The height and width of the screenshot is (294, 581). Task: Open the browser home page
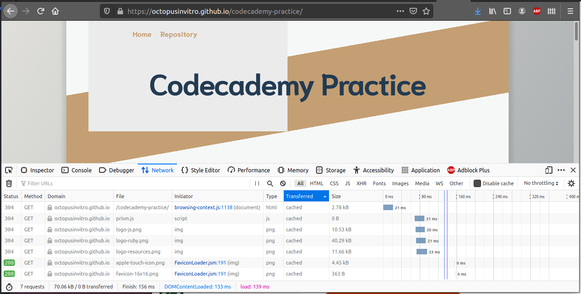[x=55, y=11]
